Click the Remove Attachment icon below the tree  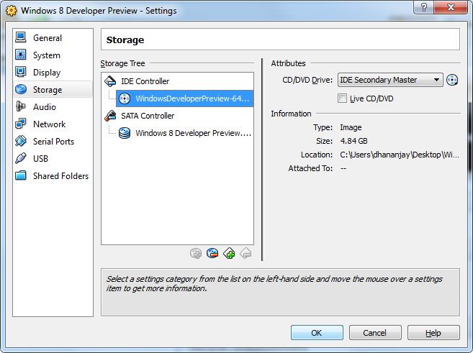pos(212,253)
